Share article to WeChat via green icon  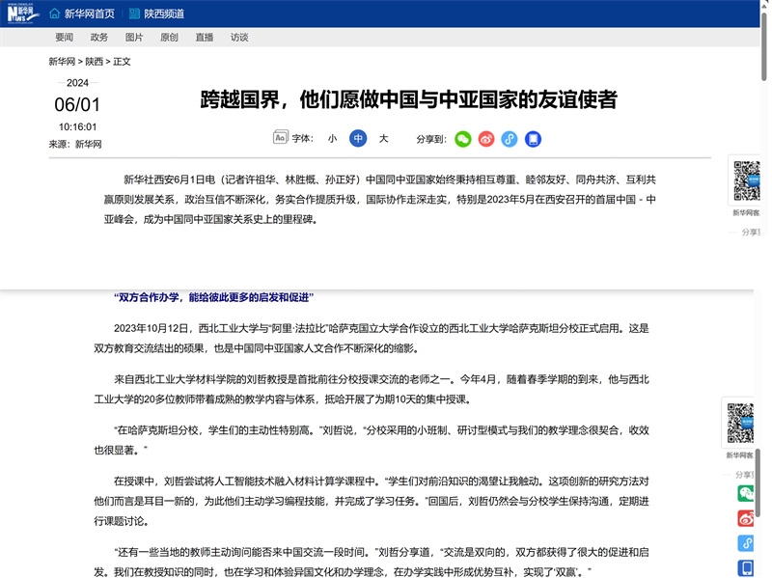(x=463, y=139)
